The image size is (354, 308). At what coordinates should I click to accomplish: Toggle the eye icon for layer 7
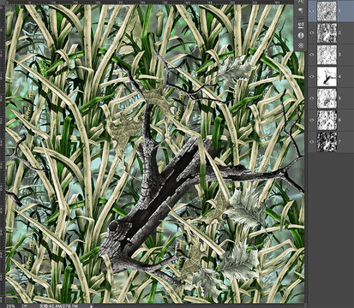(312, 142)
